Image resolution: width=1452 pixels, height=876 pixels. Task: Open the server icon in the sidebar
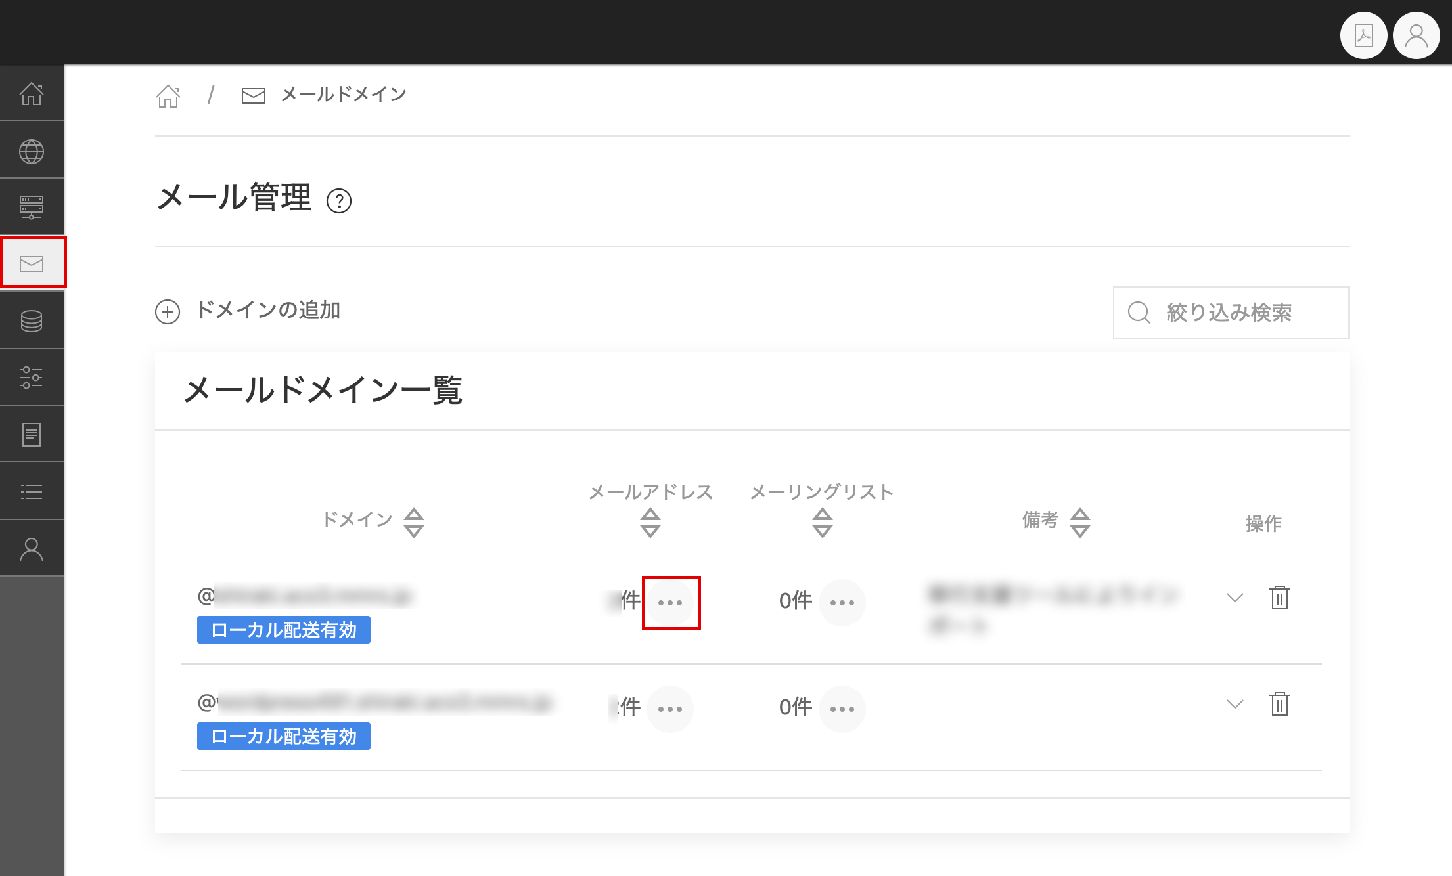(x=32, y=208)
